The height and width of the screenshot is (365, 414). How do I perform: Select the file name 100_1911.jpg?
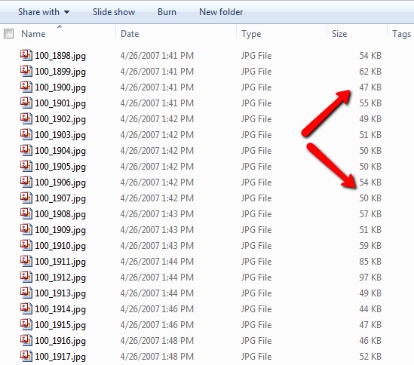(x=60, y=262)
